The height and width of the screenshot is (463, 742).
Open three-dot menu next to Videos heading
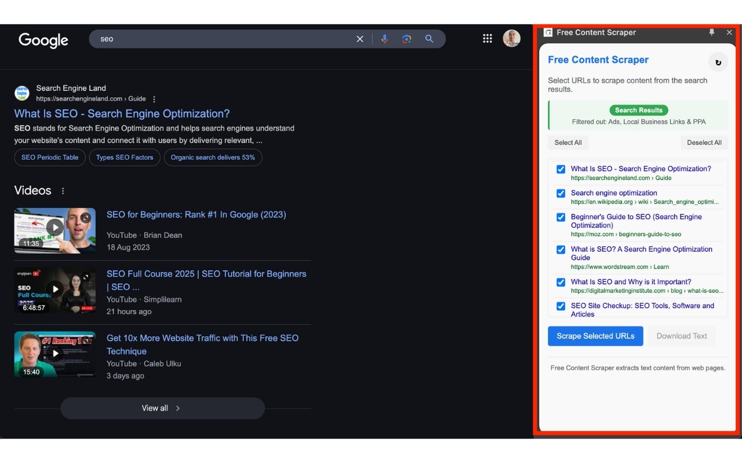coord(63,191)
